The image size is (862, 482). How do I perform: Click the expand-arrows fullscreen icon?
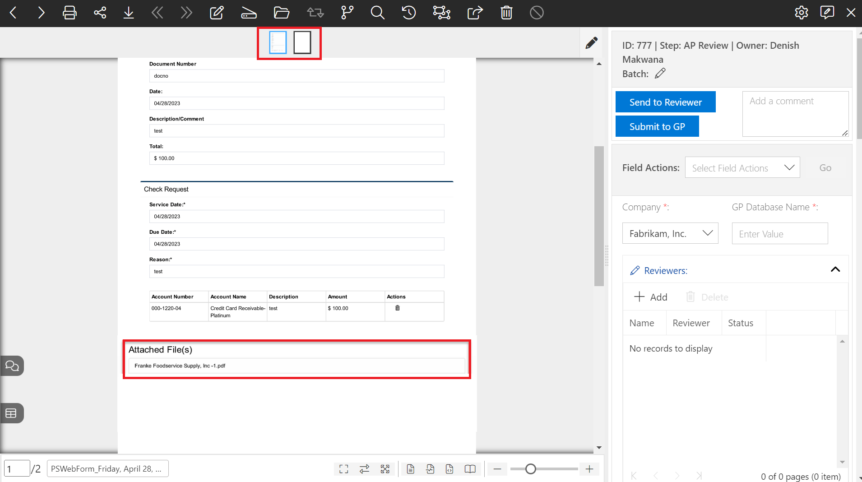[x=385, y=469]
